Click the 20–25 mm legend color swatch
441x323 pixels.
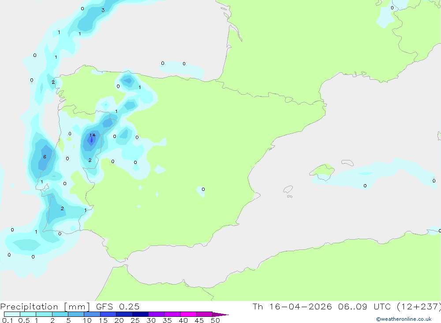point(124,314)
